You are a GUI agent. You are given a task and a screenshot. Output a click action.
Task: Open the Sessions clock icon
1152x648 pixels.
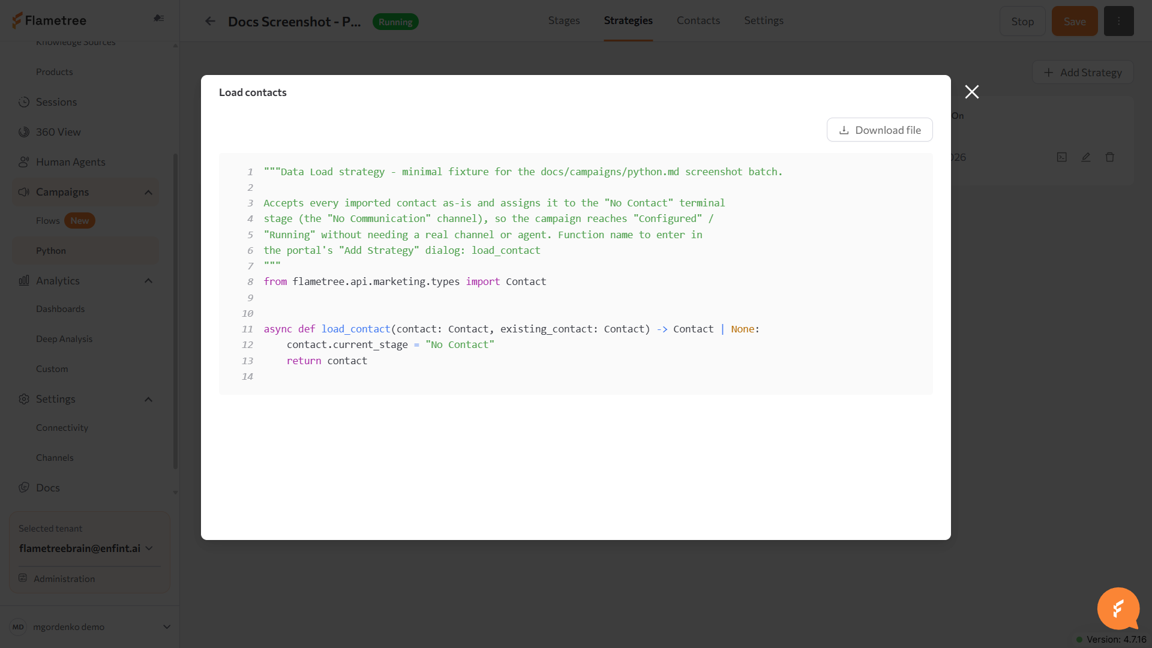point(24,102)
